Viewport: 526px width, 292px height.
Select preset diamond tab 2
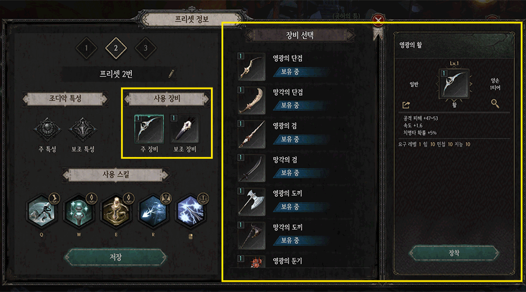(x=116, y=48)
